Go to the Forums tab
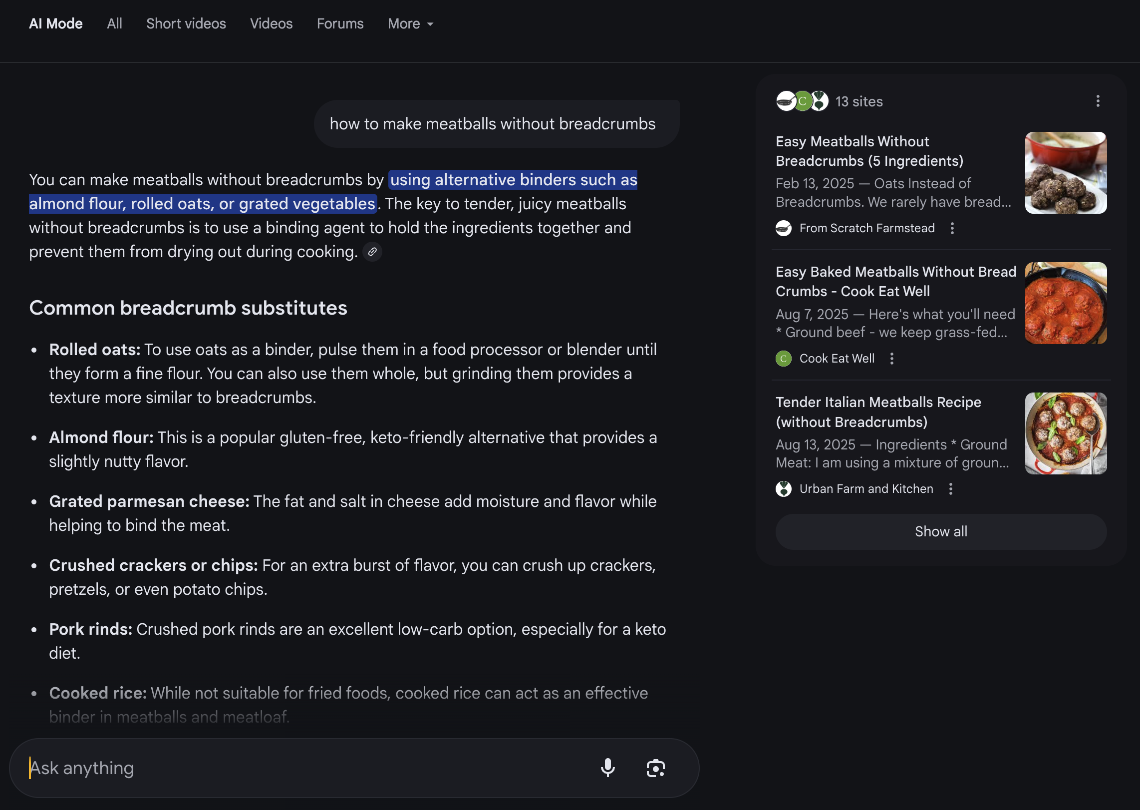1140x810 pixels. 340,24
